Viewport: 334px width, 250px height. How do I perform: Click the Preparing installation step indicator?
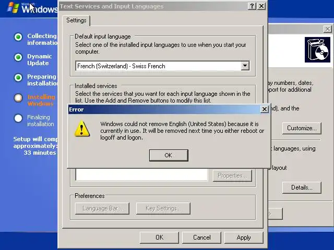(18, 78)
